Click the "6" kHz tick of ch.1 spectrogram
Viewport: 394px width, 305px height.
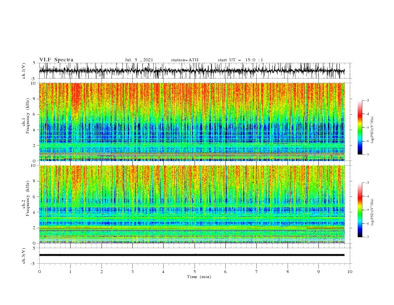[35, 114]
